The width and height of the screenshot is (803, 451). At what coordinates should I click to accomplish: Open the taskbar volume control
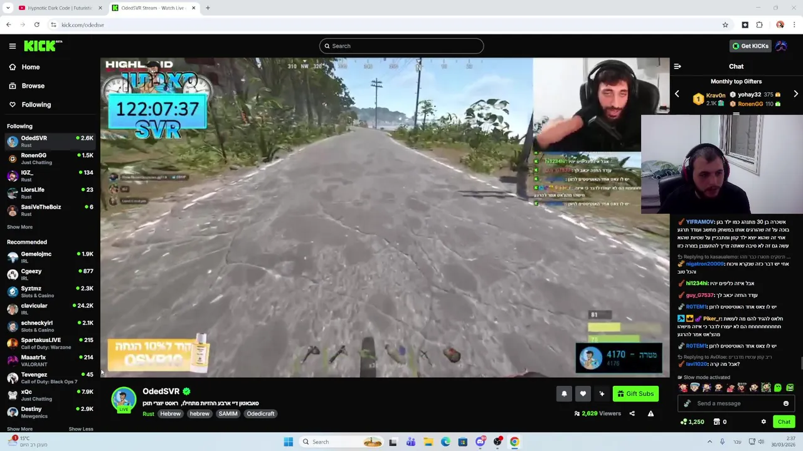(760, 442)
